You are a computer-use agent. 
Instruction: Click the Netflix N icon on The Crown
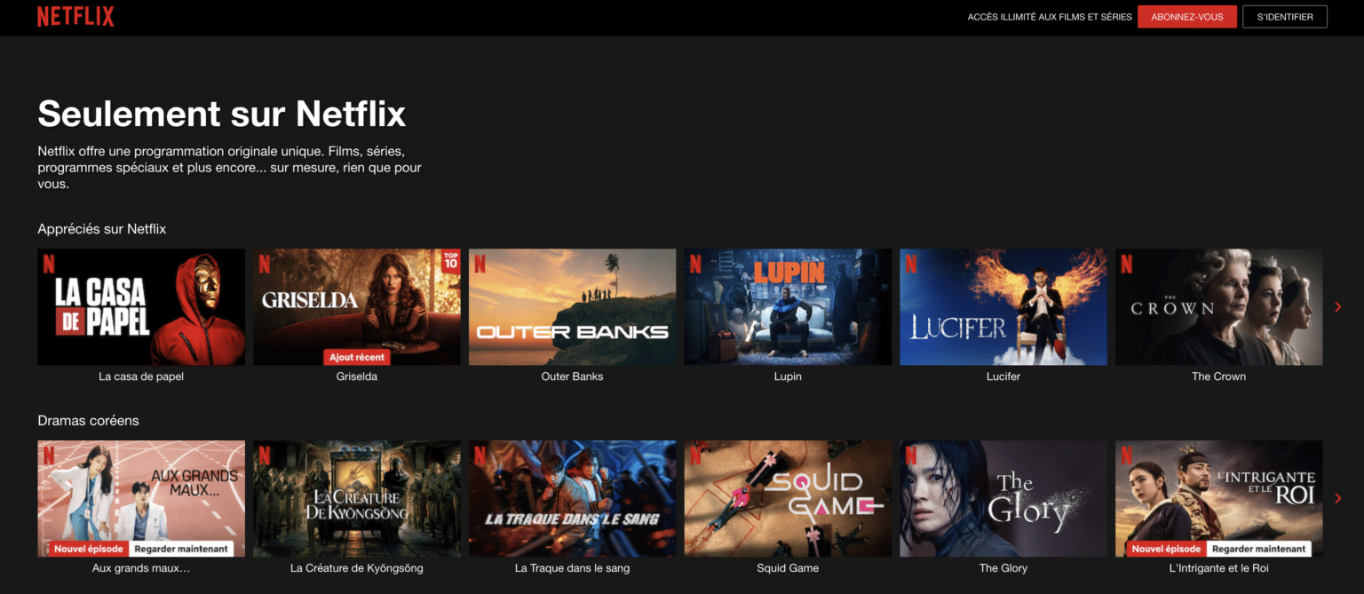point(1126,264)
